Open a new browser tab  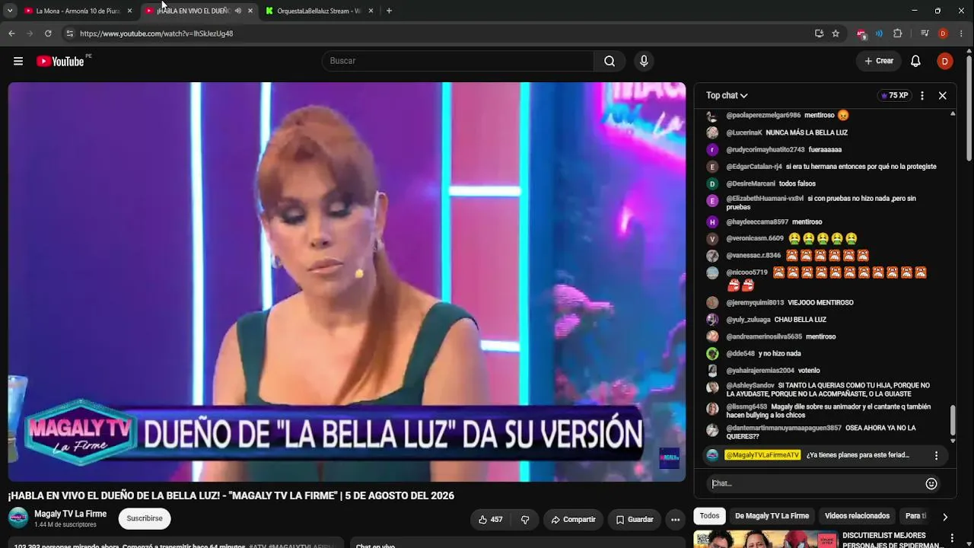click(389, 11)
